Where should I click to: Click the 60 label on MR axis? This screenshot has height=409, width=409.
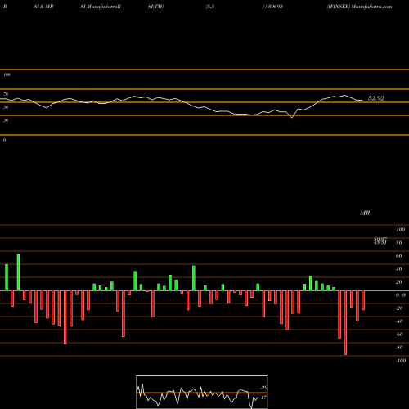point(398,256)
